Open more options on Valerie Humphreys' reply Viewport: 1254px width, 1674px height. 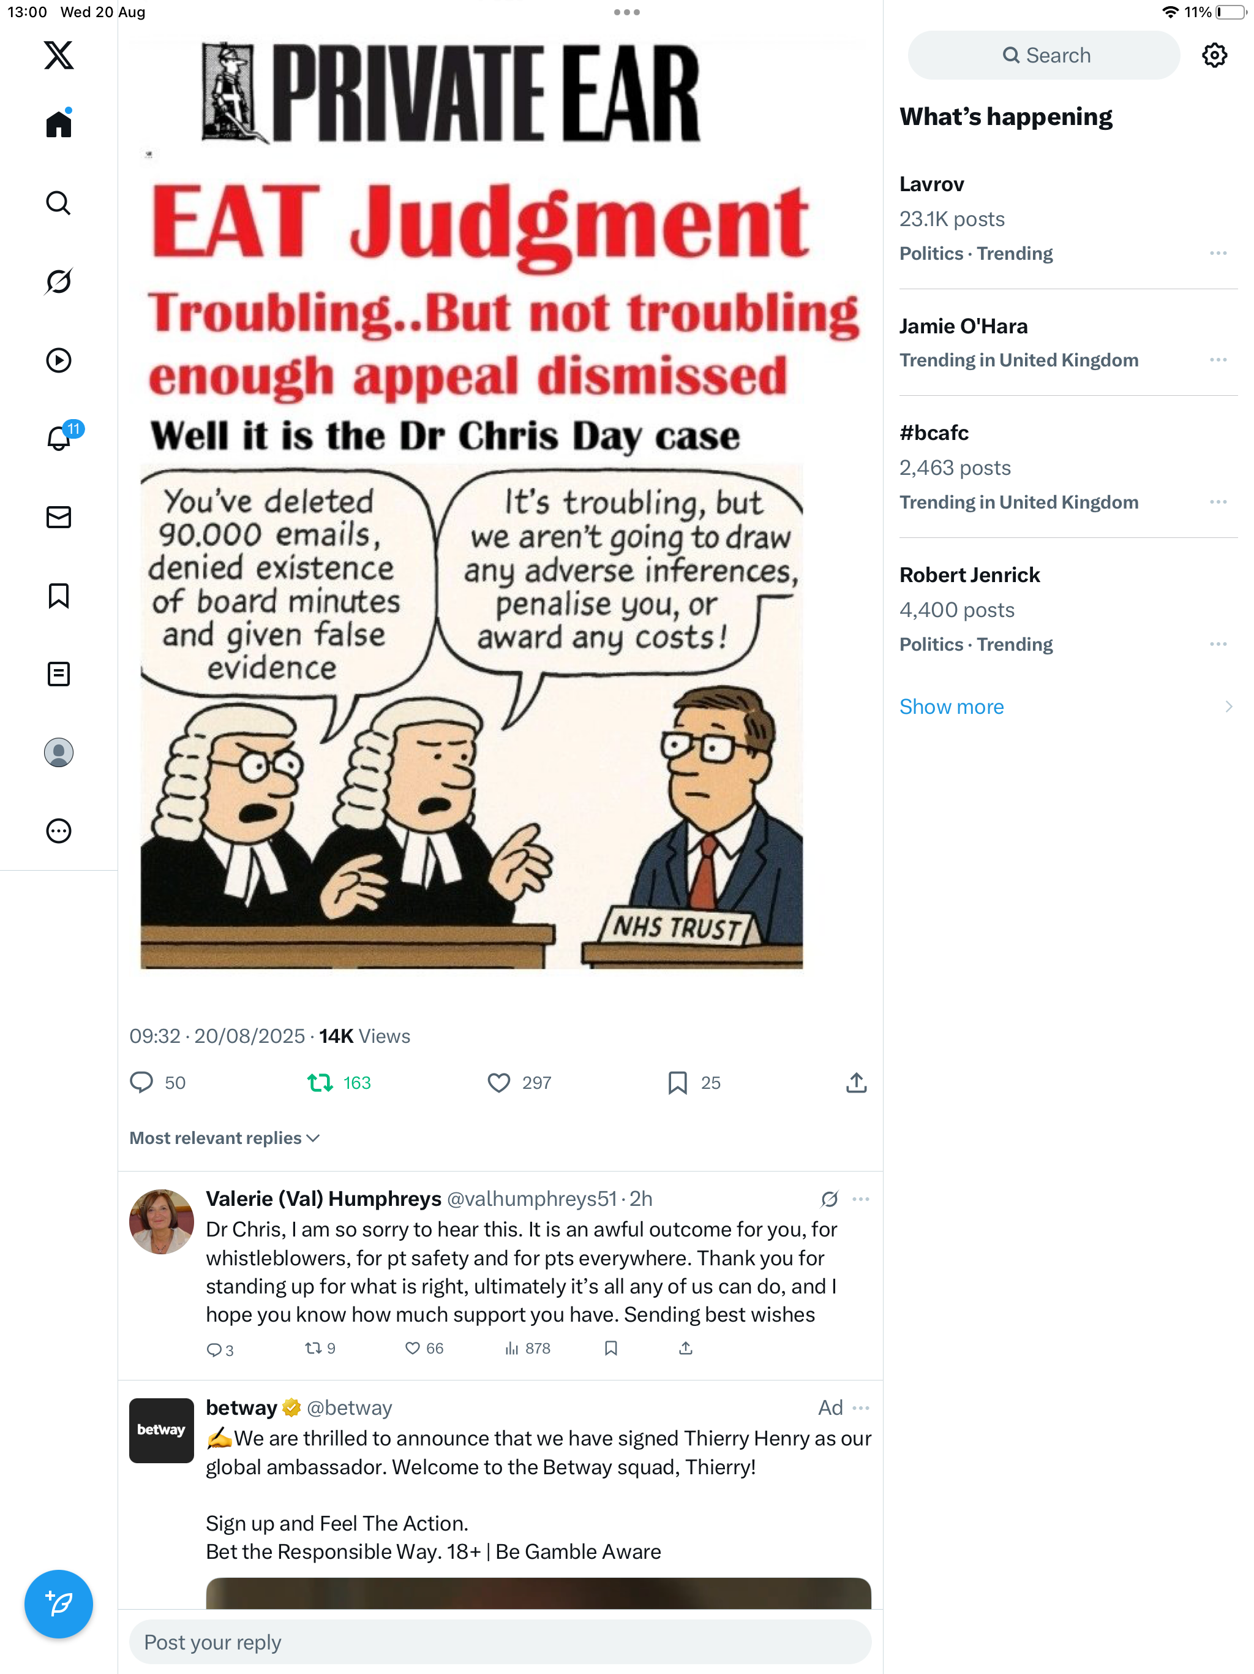(860, 1199)
